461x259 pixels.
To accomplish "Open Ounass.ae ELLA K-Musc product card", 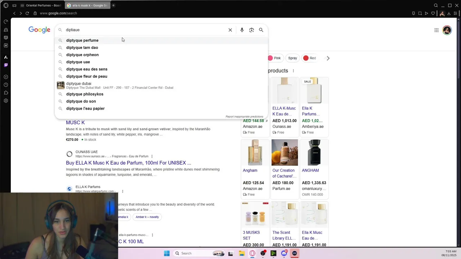I will (285, 106).
